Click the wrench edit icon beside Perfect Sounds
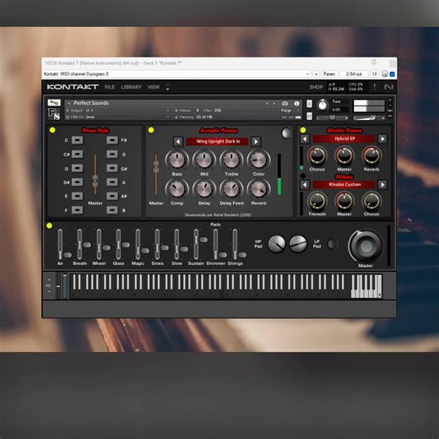Screen dimensions: 439x439 point(54,103)
